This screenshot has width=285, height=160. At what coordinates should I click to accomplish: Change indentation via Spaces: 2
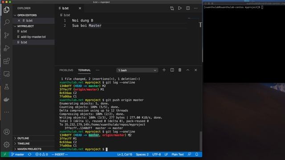(x=142, y=154)
